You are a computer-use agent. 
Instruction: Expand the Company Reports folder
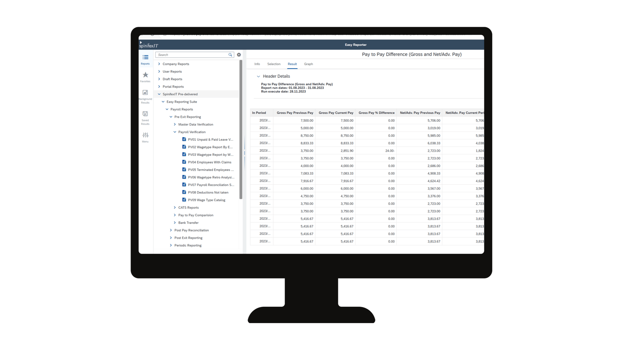coord(159,64)
